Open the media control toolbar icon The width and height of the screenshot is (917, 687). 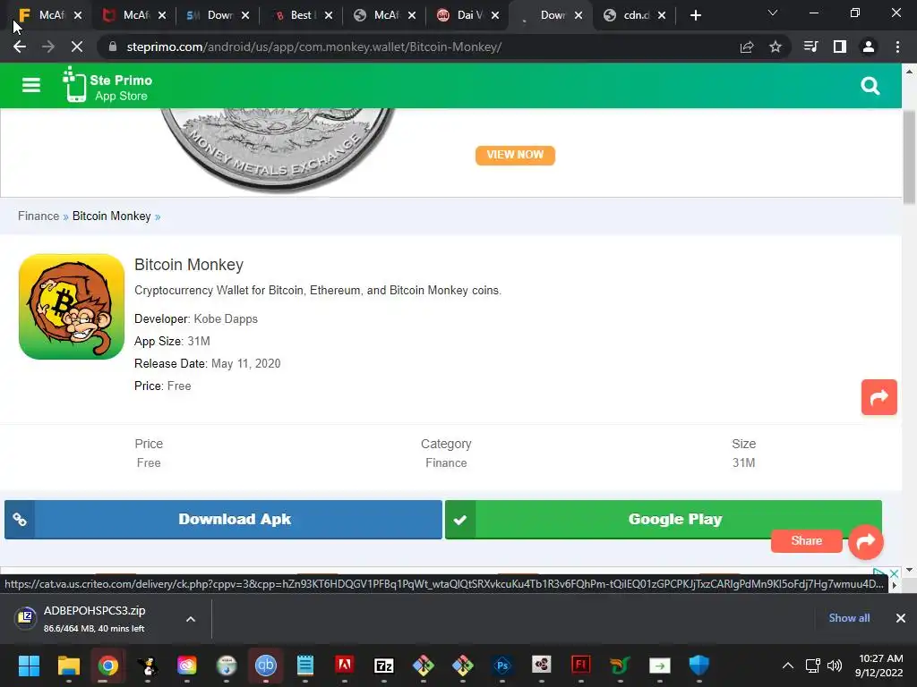[x=810, y=47]
